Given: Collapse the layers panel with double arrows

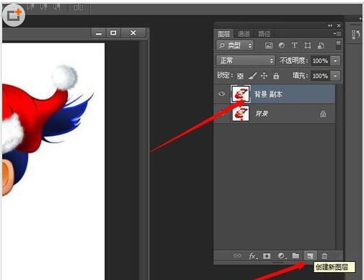Looking at the screenshot, I should coord(330,25).
